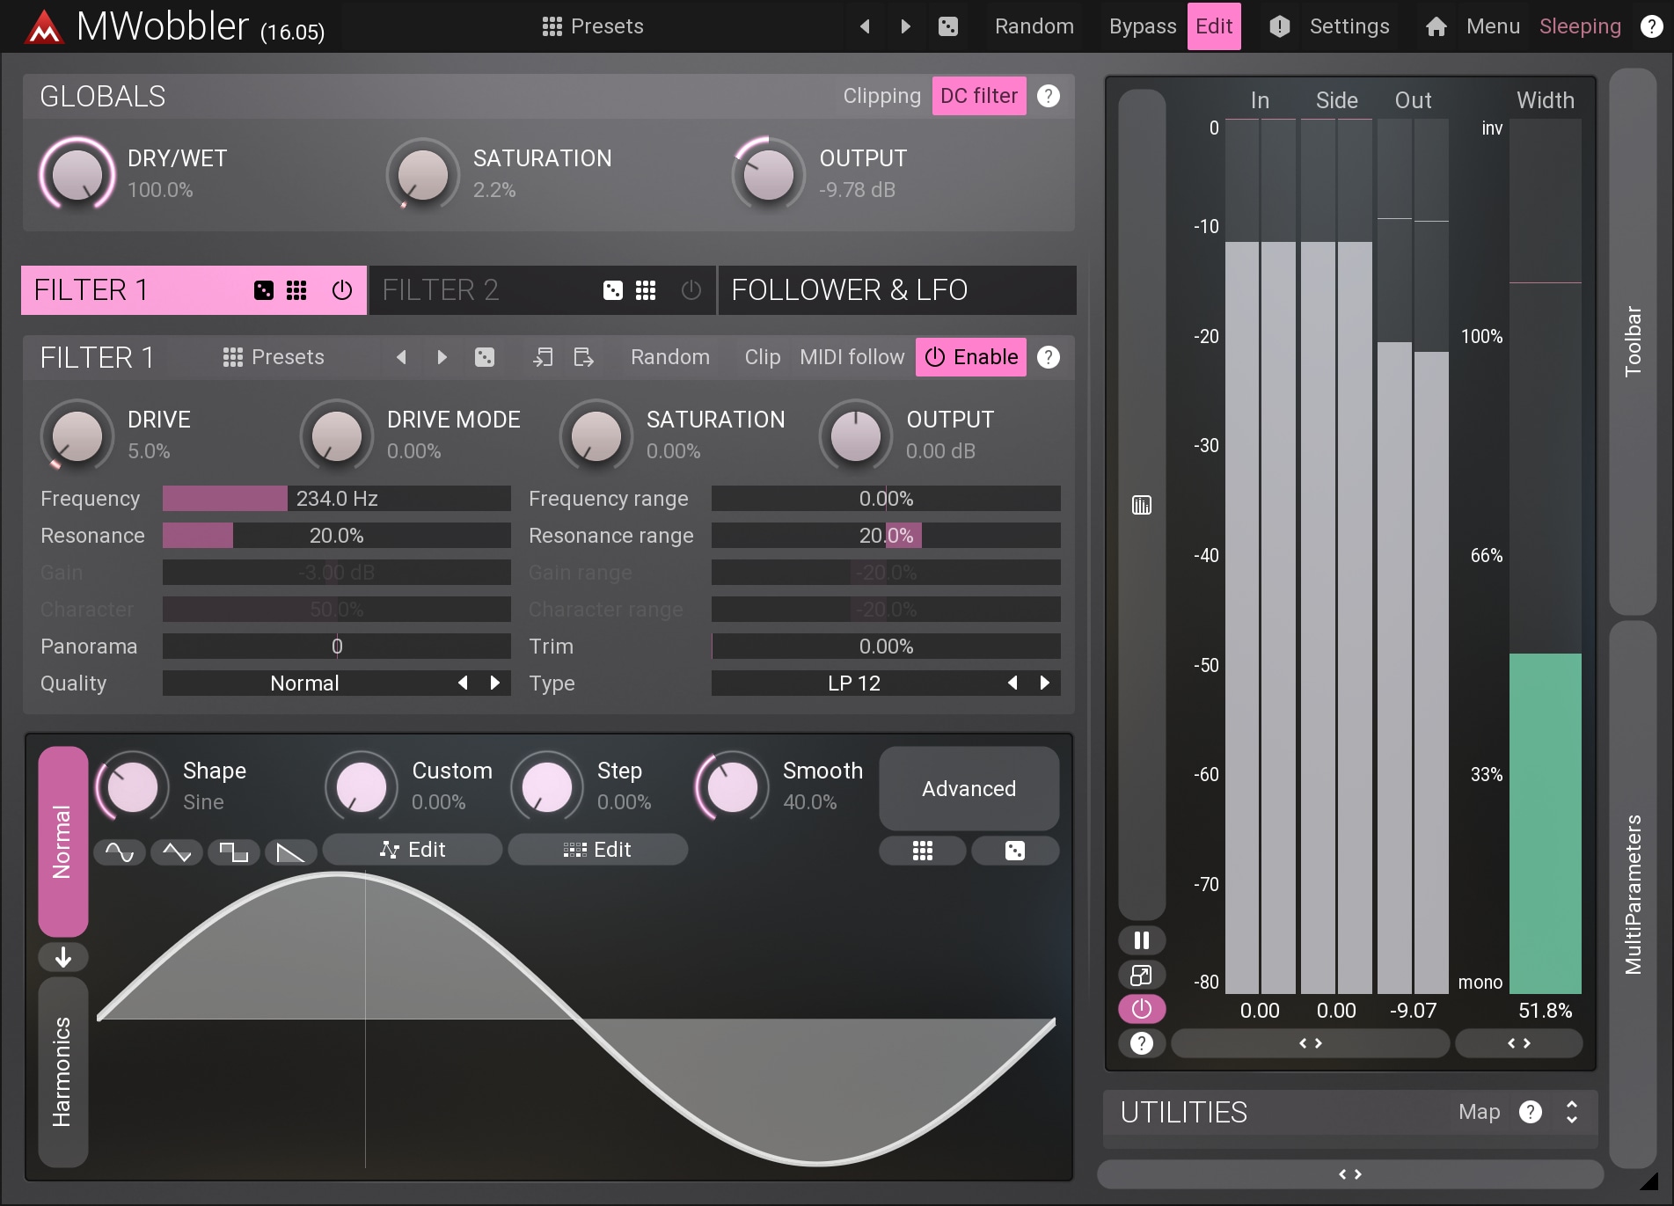The image size is (1674, 1206).
Task: Click down arrow between Normal and Harmonics
Action: click(x=62, y=957)
